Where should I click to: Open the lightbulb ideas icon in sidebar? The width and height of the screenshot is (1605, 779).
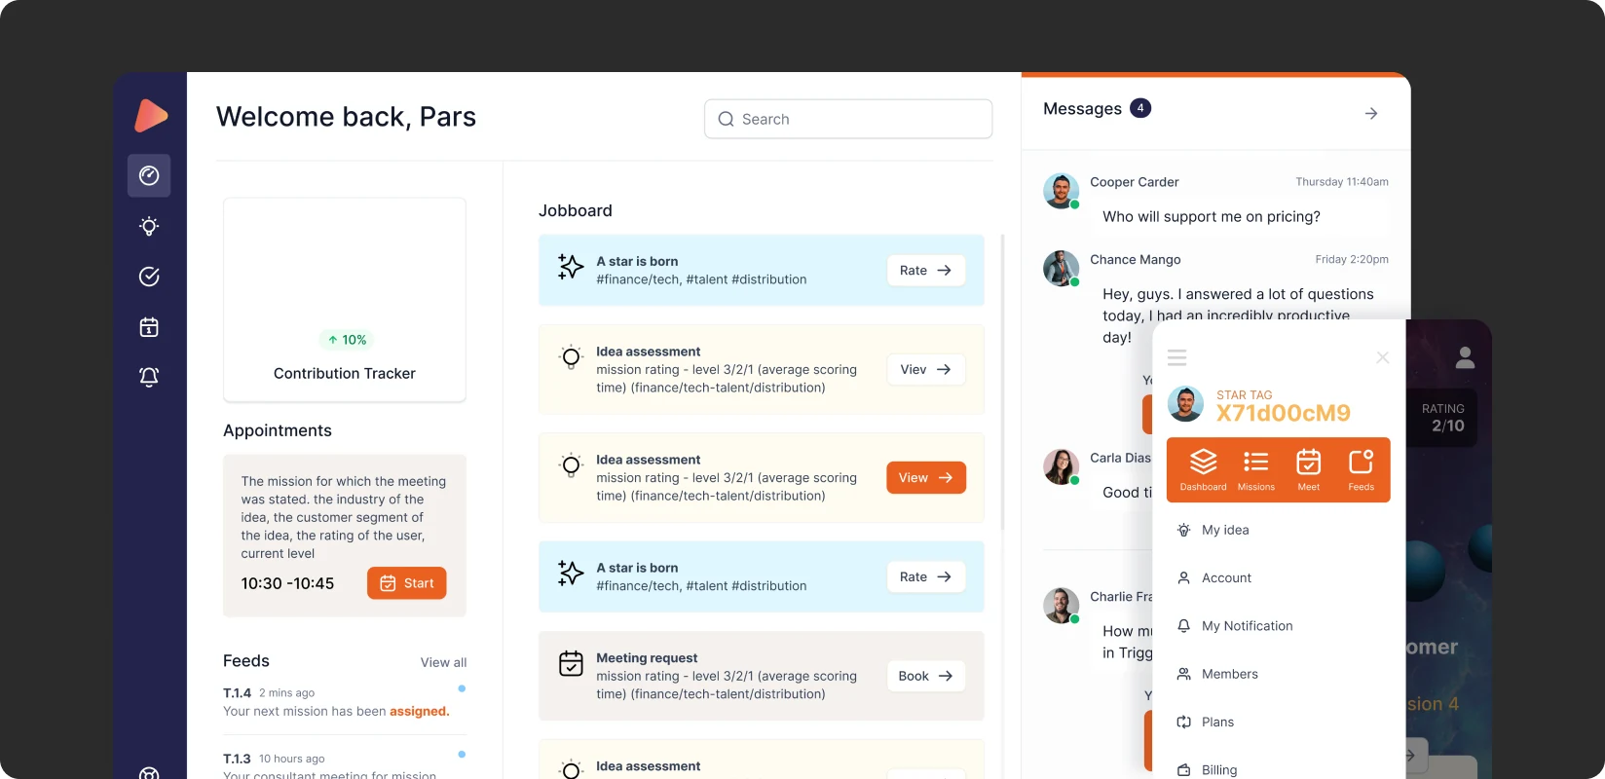coord(149,226)
